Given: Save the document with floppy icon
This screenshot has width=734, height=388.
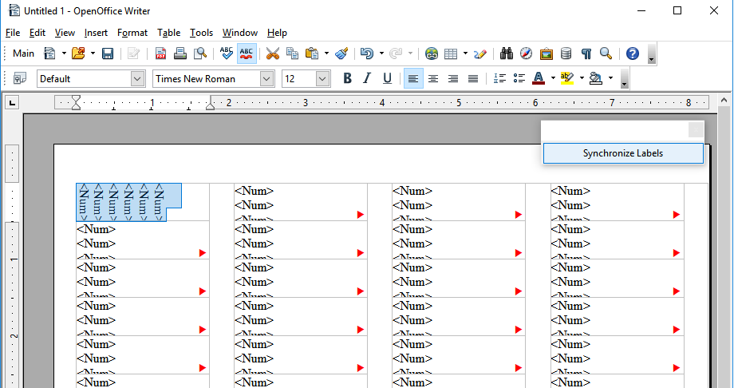Looking at the screenshot, I should (x=108, y=53).
